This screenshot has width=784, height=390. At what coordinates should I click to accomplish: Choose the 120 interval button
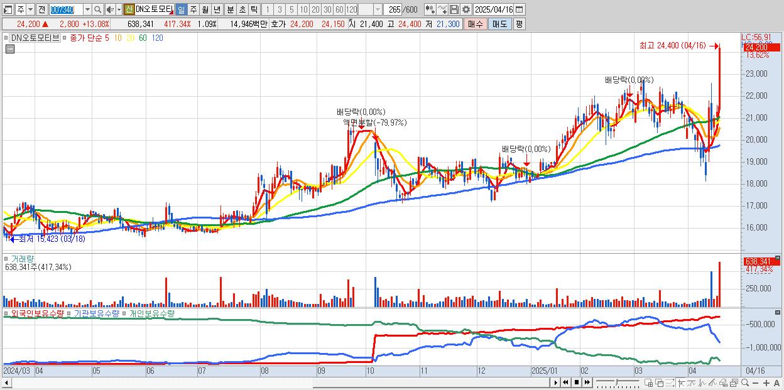click(352, 10)
